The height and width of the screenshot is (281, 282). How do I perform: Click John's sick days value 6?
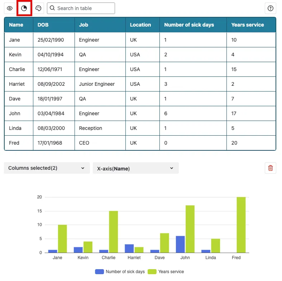(166, 113)
